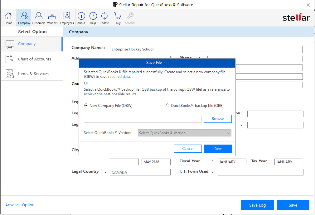This screenshot has width=315, height=215.
Task: Click the Phone field
Action: pos(269,59)
